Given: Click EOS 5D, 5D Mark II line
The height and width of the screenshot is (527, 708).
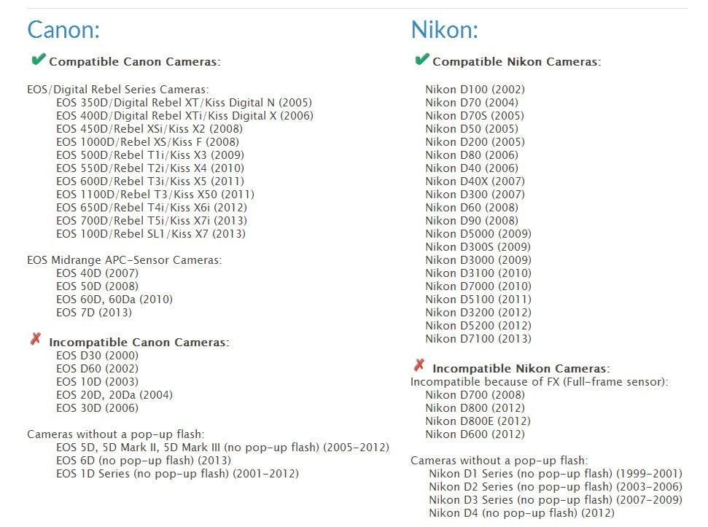Looking at the screenshot, I should [222, 447].
